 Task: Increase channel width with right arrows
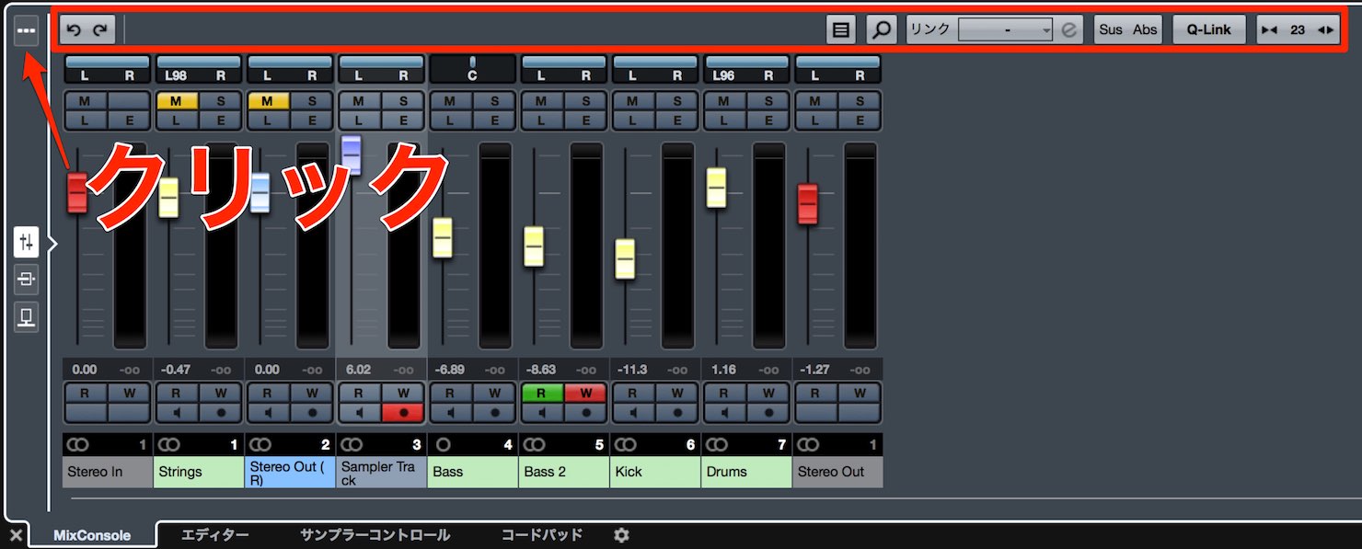tap(1326, 29)
